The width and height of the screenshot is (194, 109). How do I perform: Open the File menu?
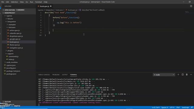point(2,2)
